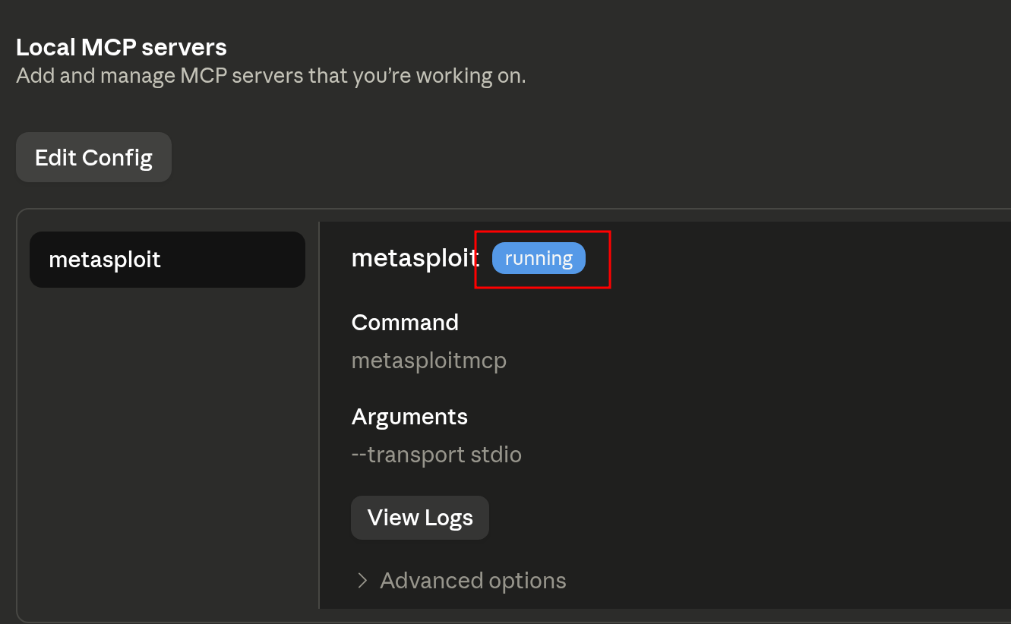The image size is (1011, 624).
Task: Click the Add and manage MCP servers description
Action: pyautogui.click(x=271, y=76)
